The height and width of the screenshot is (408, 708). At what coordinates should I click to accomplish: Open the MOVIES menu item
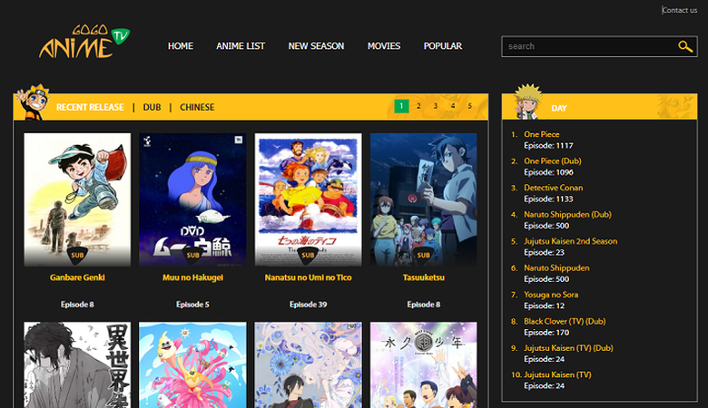tap(384, 46)
